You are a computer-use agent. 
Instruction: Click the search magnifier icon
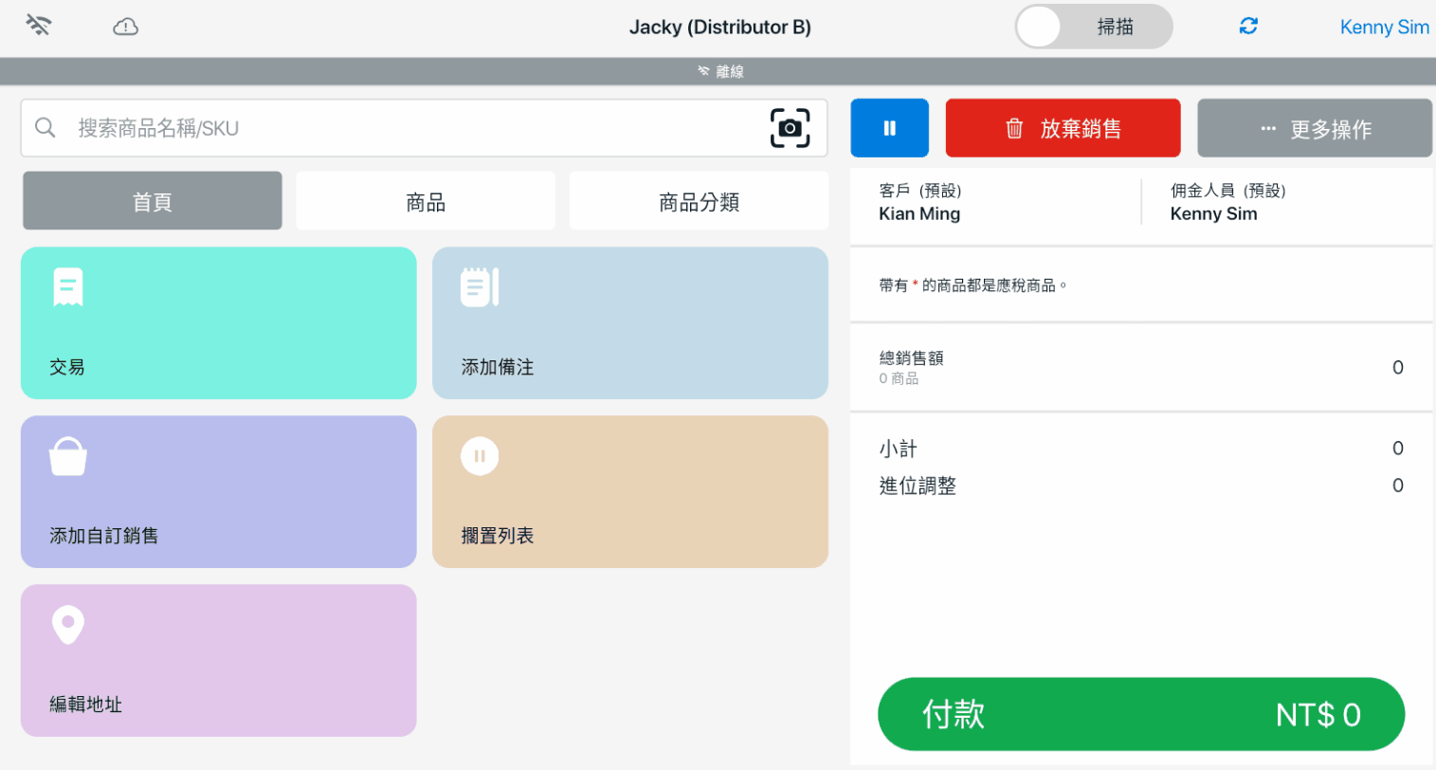45,128
